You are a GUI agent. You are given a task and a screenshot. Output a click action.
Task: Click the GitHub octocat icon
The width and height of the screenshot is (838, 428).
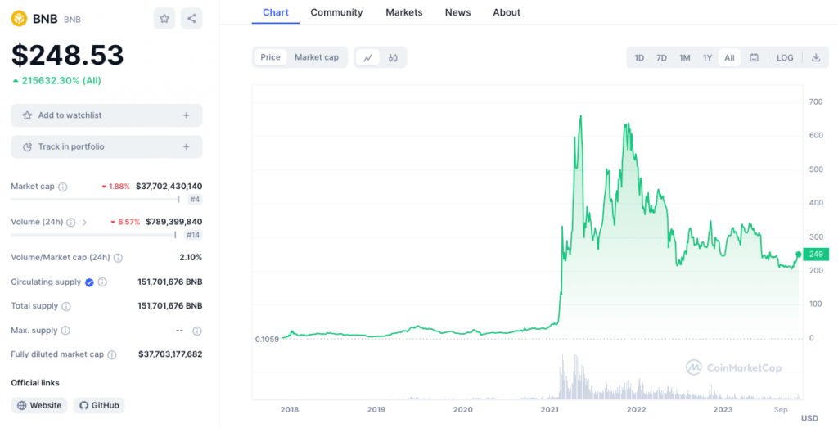[x=83, y=406]
